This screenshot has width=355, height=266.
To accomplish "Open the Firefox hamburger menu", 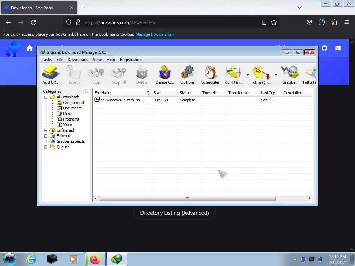I will 347,22.
